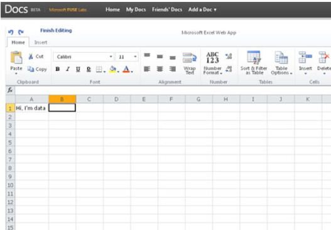Click Finish Editing link
Viewport: 331px width, 230px height.
pyautogui.click(x=56, y=31)
